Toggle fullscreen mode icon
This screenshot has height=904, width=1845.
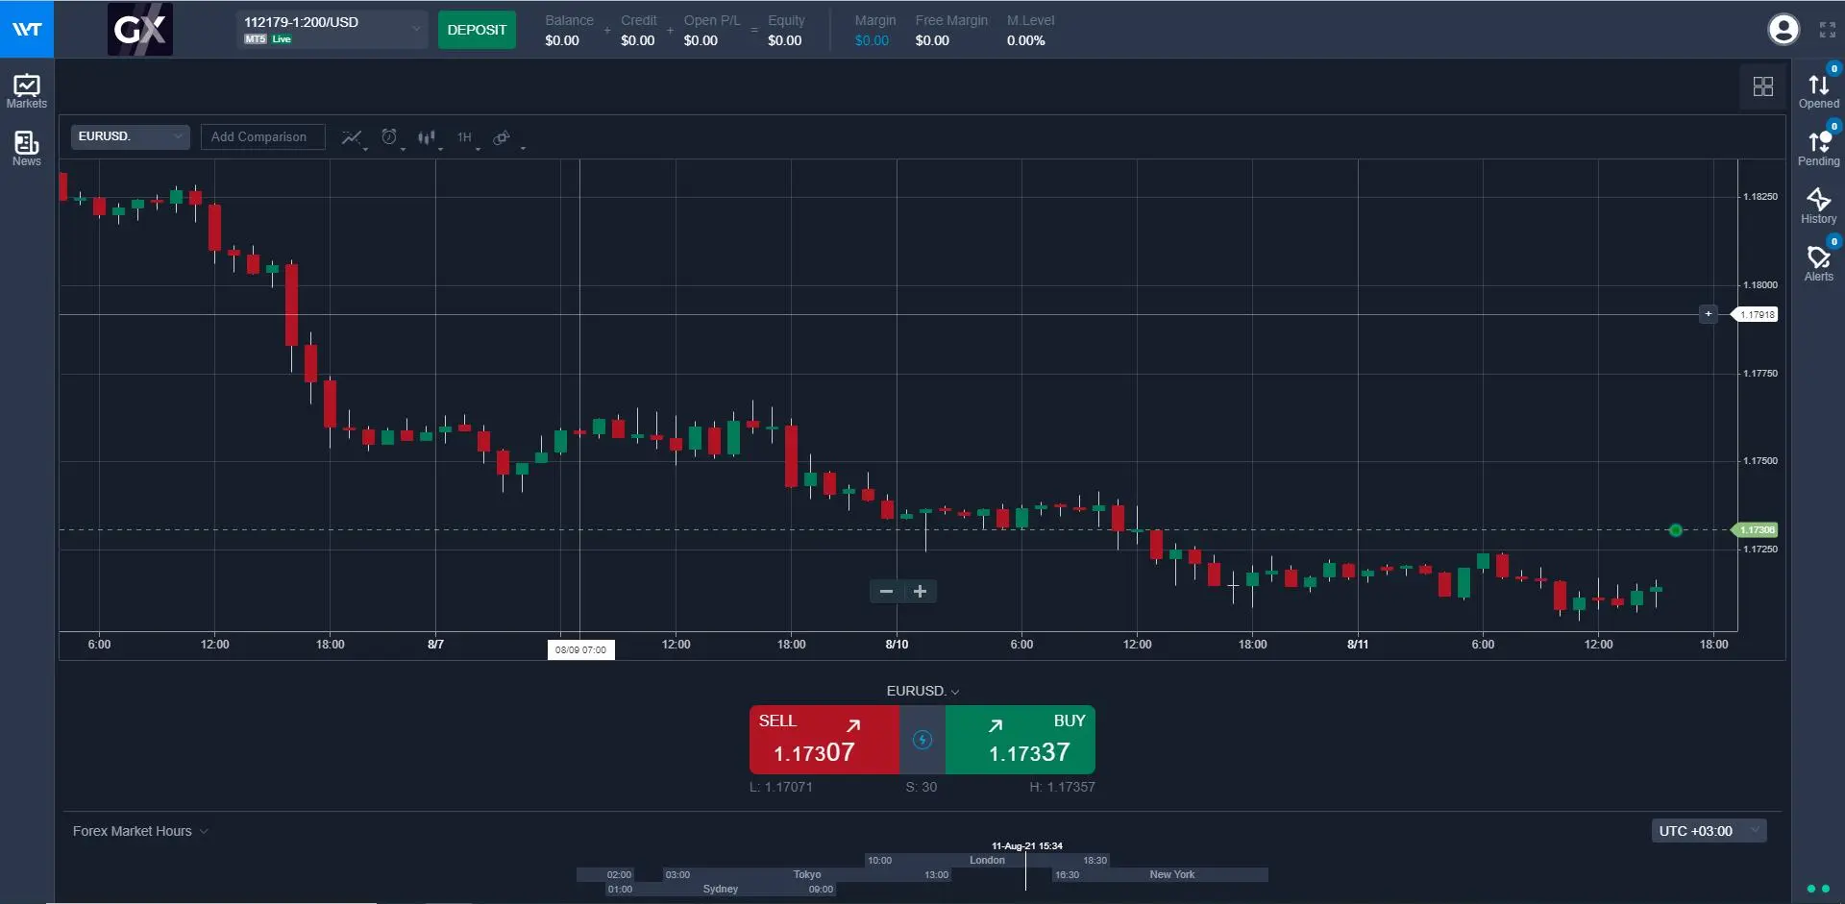point(1828,30)
